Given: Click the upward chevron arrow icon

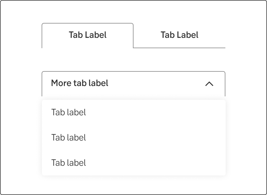Looking at the screenshot, I should click(209, 84).
